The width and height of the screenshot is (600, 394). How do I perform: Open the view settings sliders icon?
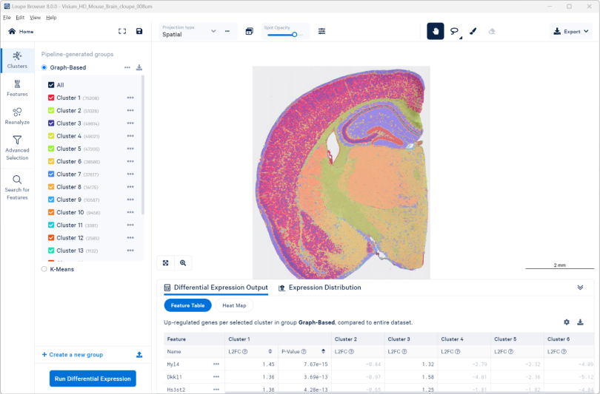[322, 32]
